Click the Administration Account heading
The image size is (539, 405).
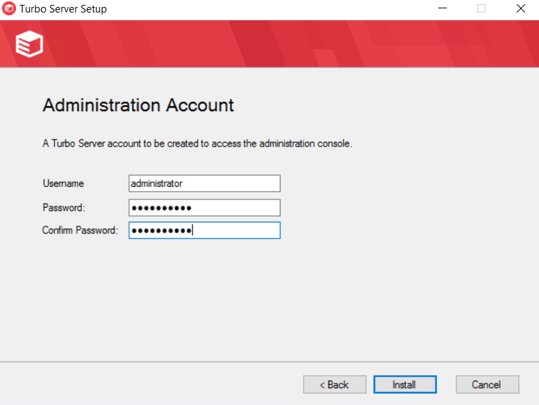[x=138, y=106]
